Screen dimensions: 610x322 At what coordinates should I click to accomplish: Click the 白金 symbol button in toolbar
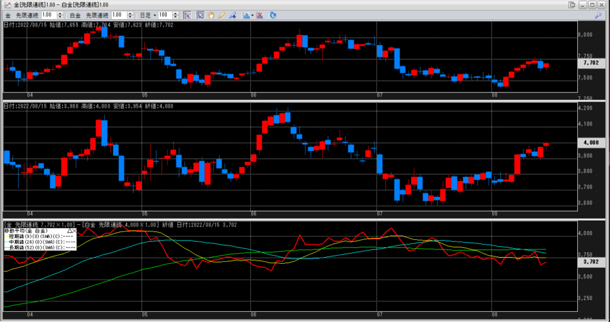[x=74, y=14]
